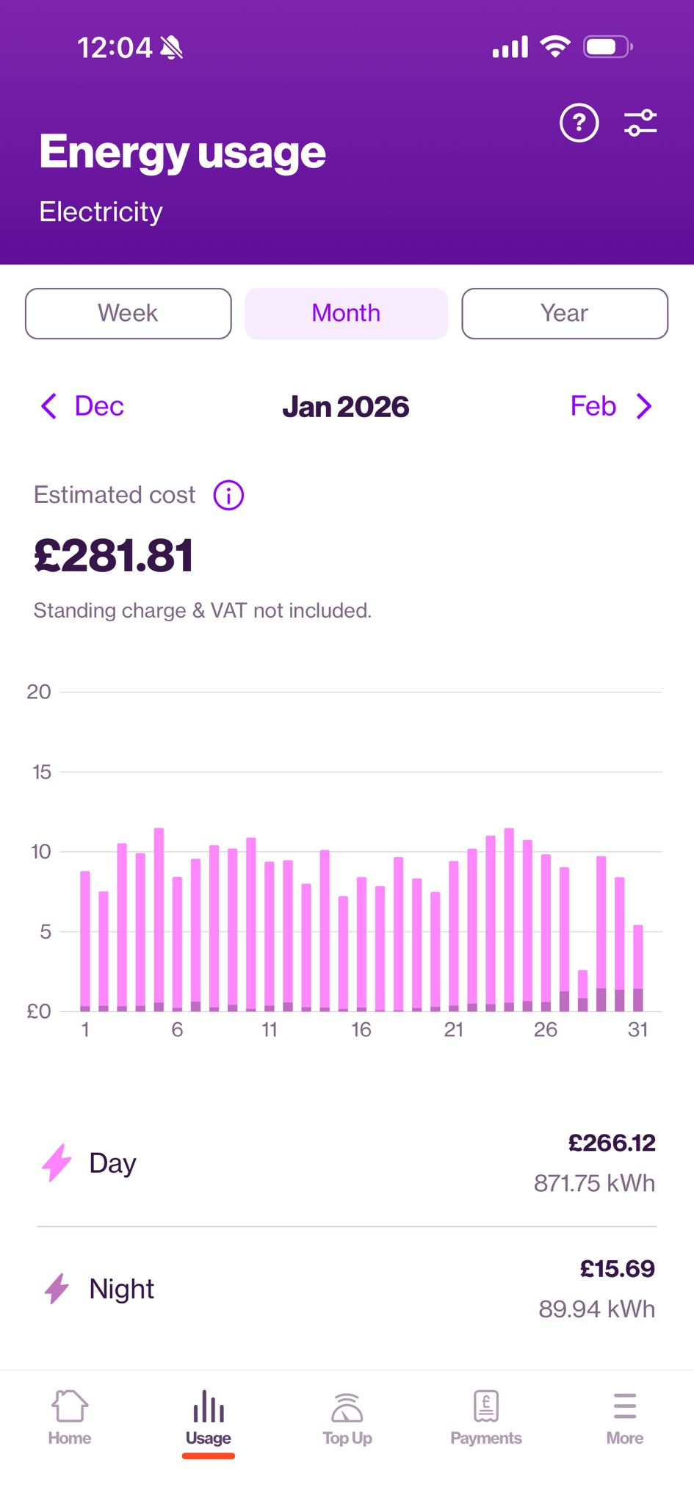Switch to Week view

coord(129,314)
